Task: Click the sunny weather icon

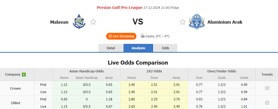Action: pos(143,36)
